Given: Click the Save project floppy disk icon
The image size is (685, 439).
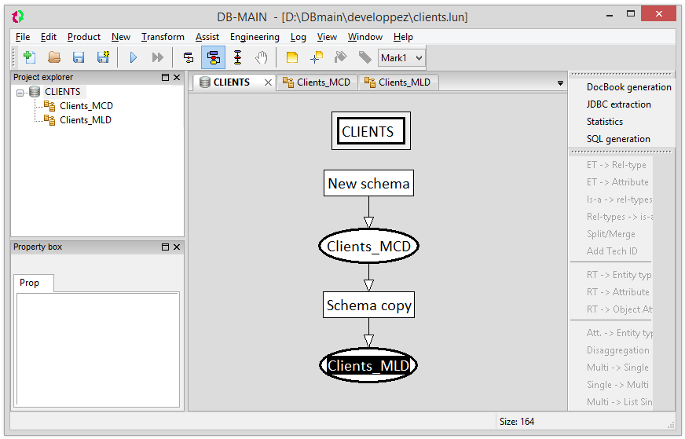Looking at the screenshot, I should coord(79,57).
